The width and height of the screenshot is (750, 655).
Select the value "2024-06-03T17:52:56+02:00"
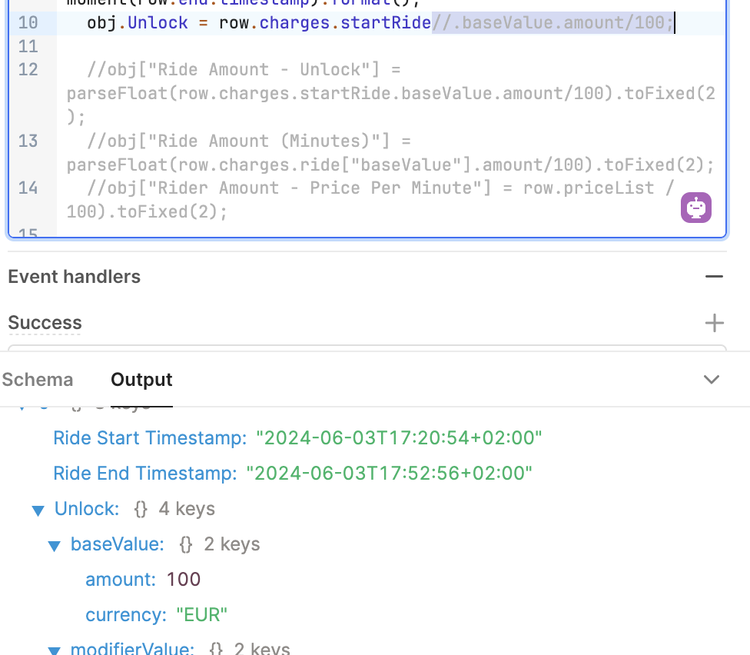pyautogui.click(x=389, y=474)
